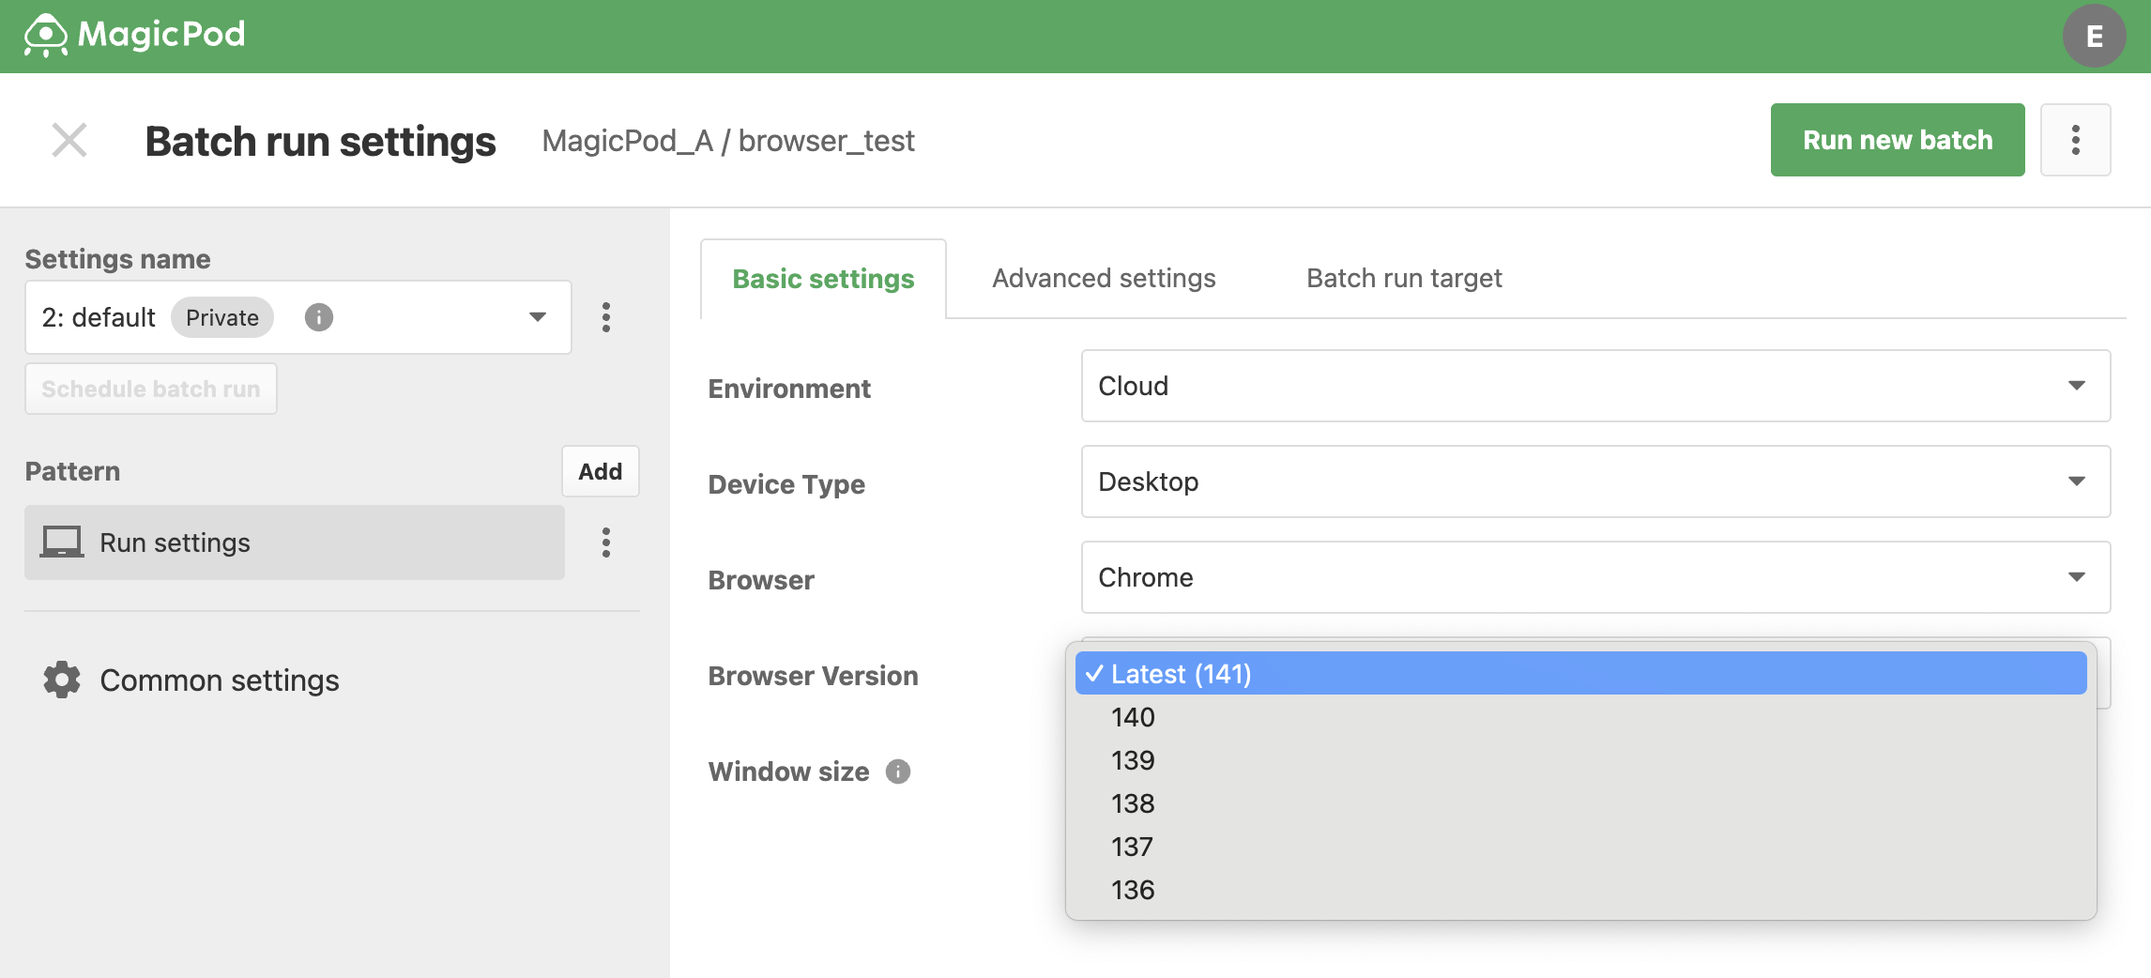This screenshot has height=978, width=2151.
Task: Switch to Advanced settings tab
Action: tap(1104, 278)
